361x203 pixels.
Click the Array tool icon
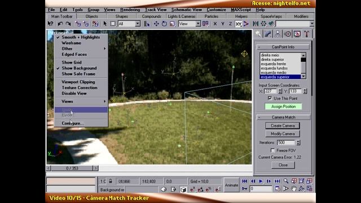click(263, 24)
